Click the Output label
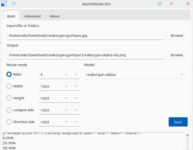Image resolution: width=193 pixels, height=150 pixels. [x=12, y=45]
